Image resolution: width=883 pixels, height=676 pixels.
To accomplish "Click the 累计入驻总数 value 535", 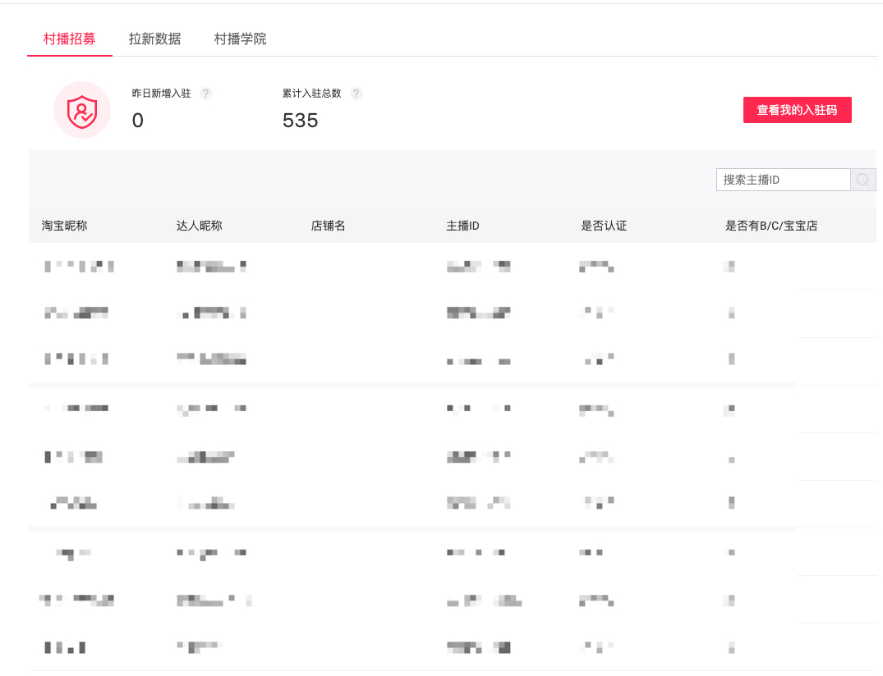I will point(301,121).
